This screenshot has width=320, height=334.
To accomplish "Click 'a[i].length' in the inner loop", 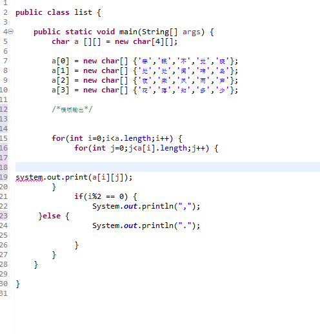I will click(162, 148).
